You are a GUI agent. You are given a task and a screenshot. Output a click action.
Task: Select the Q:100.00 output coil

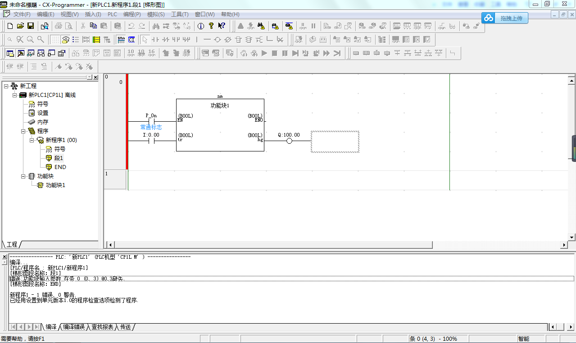tap(289, 141)
